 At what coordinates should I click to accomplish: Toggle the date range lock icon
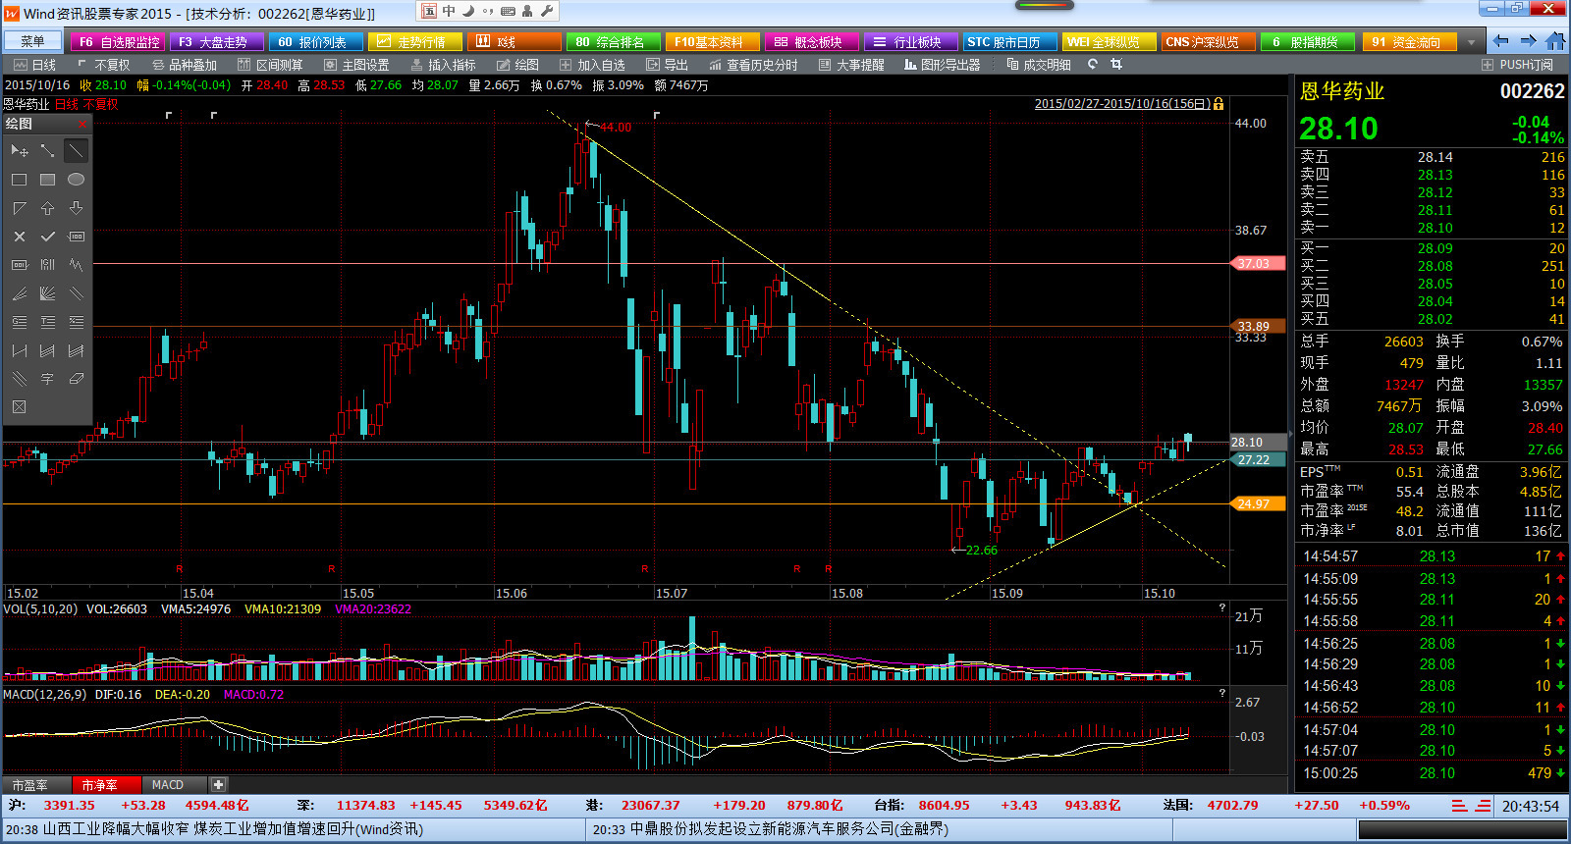click(1219, 103)
